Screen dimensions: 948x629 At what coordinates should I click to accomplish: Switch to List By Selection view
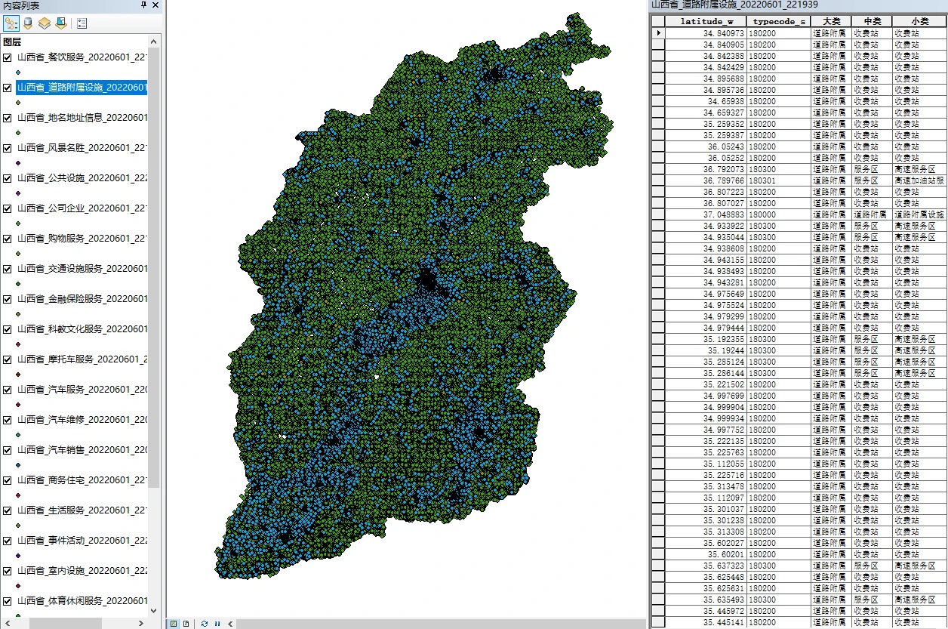[x=61, y=23]
